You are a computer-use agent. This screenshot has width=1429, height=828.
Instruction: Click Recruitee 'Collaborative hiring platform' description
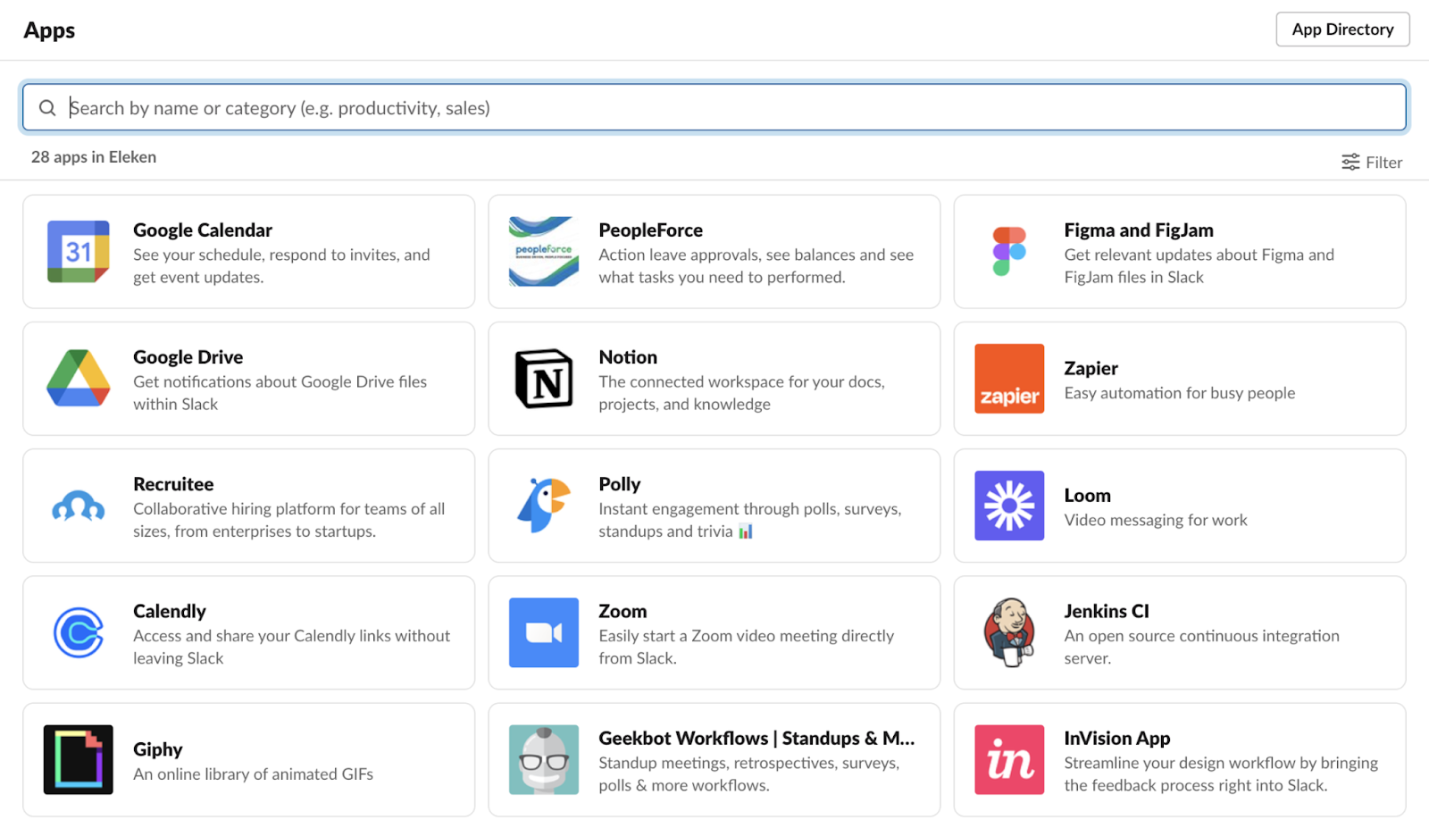[288, 520]
